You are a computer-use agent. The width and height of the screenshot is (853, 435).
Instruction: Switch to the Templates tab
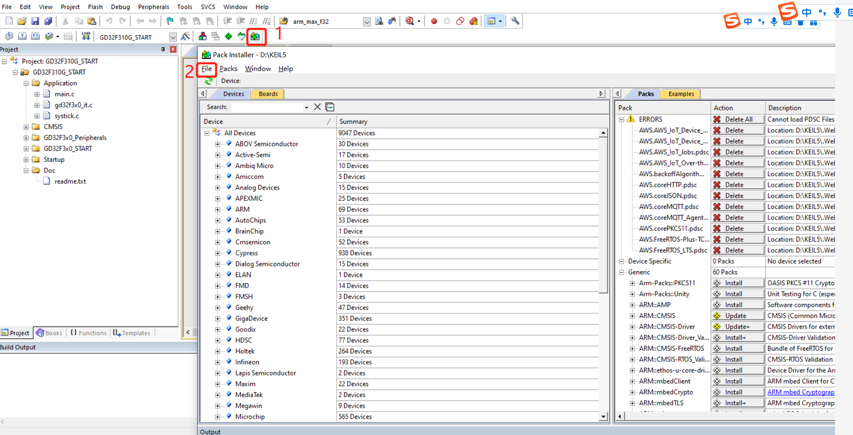click(132, 333)
